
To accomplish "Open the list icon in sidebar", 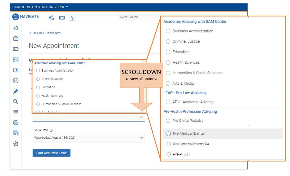I will click(16, 112).
